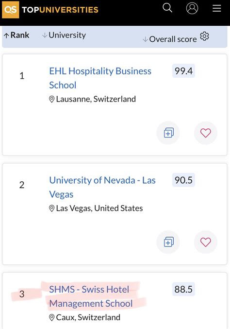Sort list by Rank column
The width and height of the screenshot is (230, 329).
pyautogui.click(x=16, y=35)
